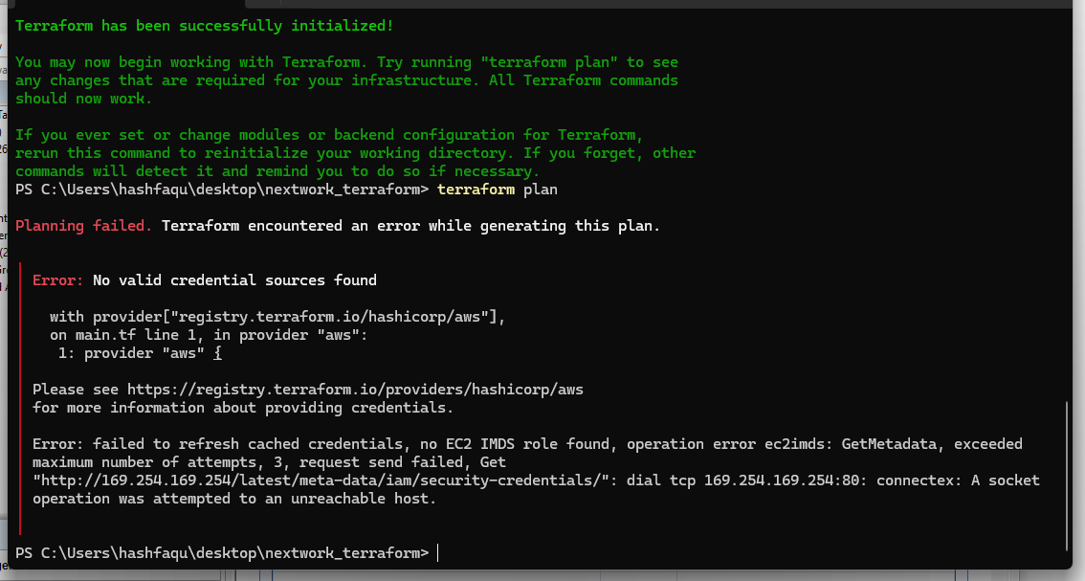Viewport: 1085px width, 581px height.
Task: Click the 169.254.169.254 metadata URL
Action: (x=325, y=480)
